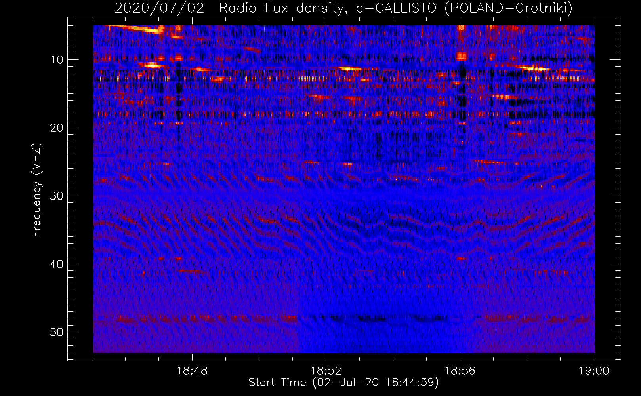Click the bright yellow burst at top-left of spectrogram
This screenshot has width=641, height=396.
click(x=135, y=29)
